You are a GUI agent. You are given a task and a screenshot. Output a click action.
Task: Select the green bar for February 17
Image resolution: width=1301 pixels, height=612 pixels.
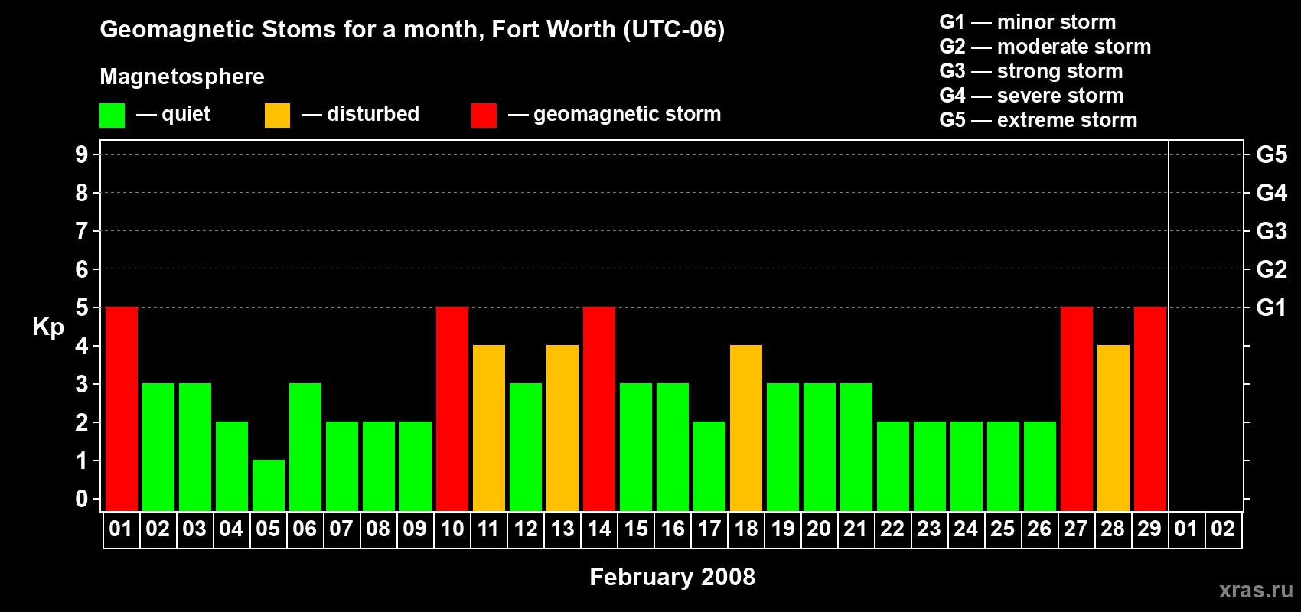click(709, 466)
